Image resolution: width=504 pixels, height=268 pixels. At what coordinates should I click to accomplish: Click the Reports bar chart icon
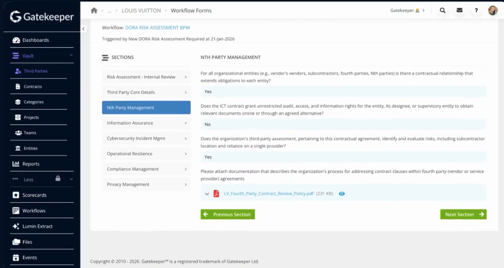point(16,164)
